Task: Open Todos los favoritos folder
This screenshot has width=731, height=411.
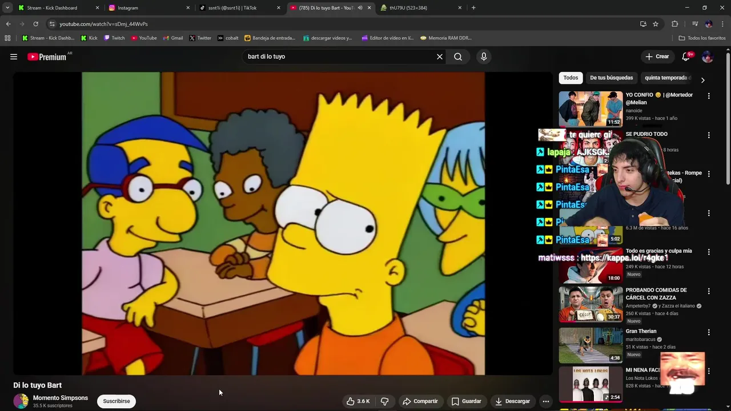Action: (x=702, y=38)
